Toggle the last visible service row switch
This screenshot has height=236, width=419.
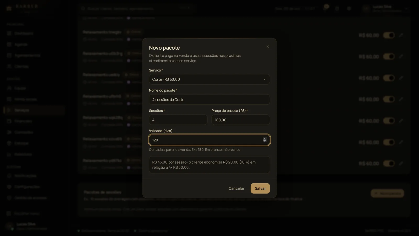[x=389, y=163]
